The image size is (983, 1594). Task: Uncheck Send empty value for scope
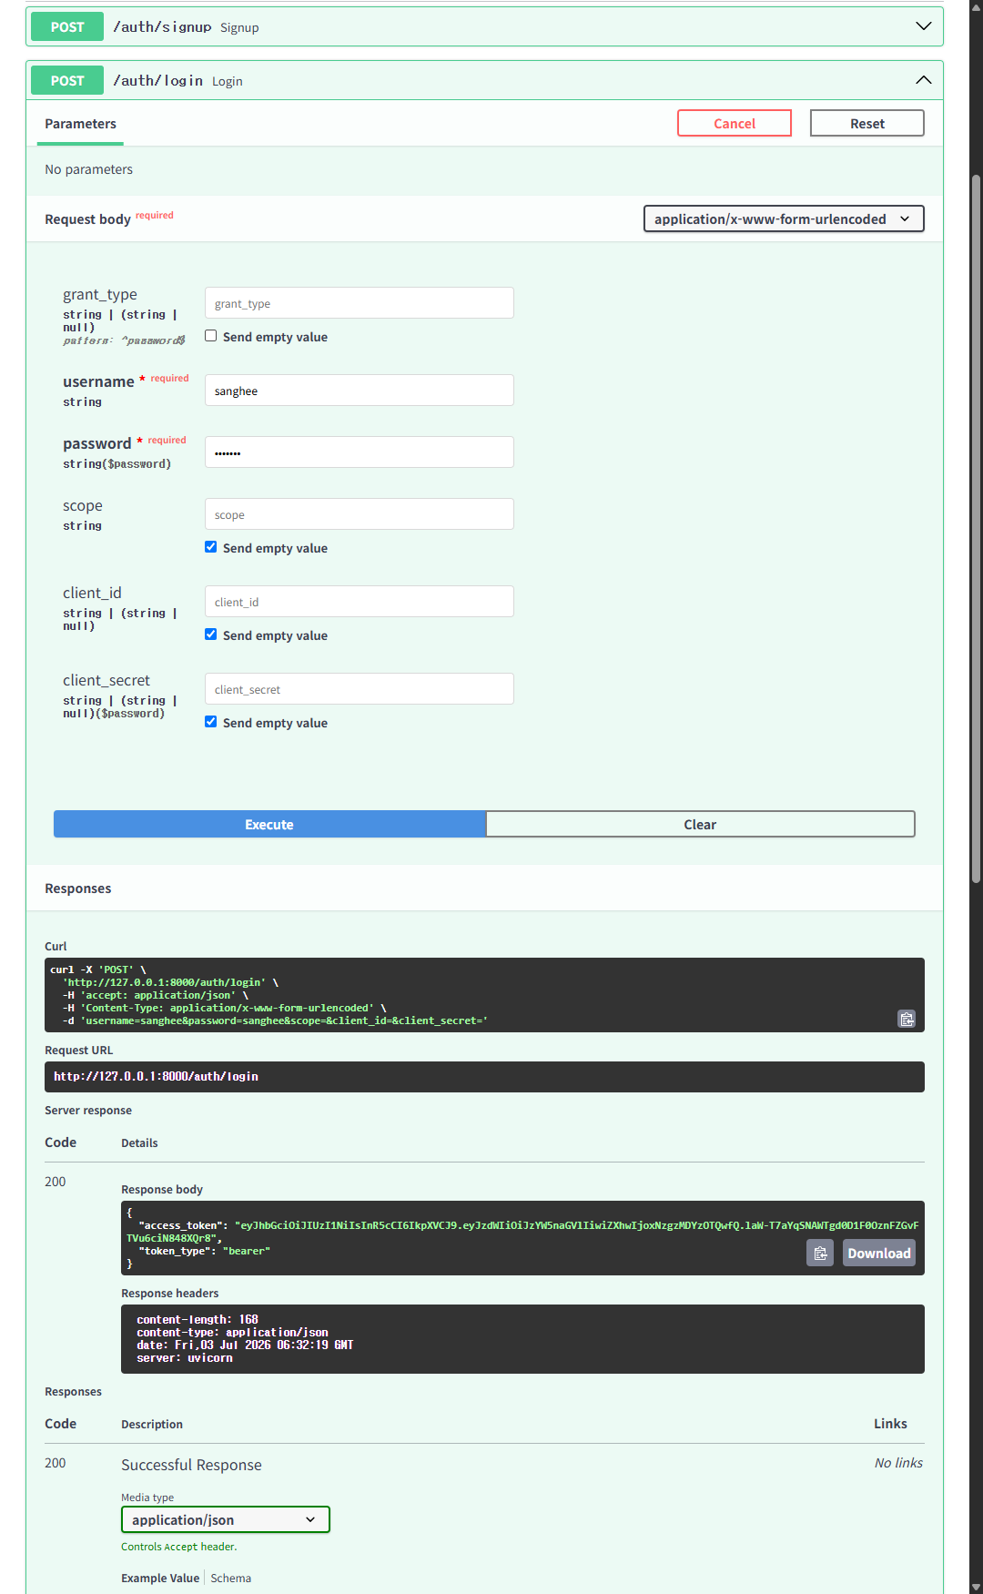pyautogui.click(x=211, y=547)
